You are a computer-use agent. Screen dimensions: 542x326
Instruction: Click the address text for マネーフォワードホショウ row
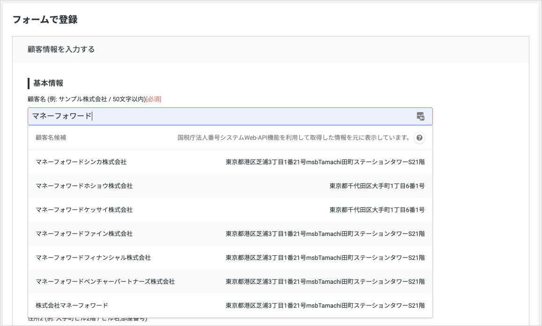[x=377, y=186]
